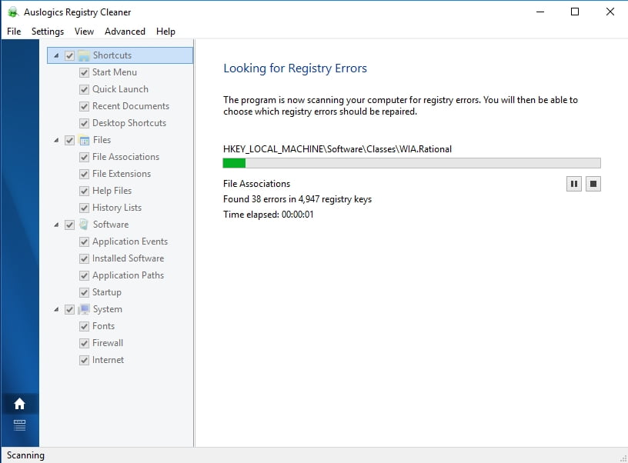Stop the registry scan
Image resolution: width=628 pixels, height=463 pixels.
(593, 184)
